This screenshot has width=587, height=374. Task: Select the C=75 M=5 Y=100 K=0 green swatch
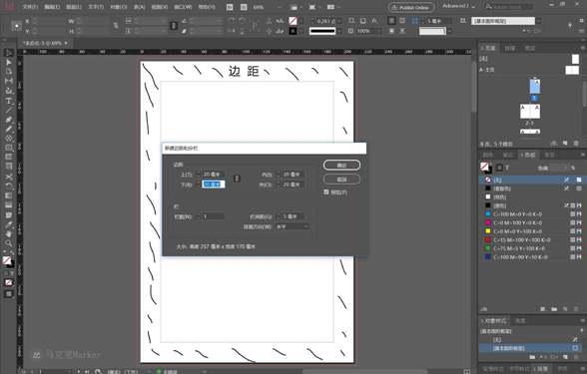click(x=531, y=248)
